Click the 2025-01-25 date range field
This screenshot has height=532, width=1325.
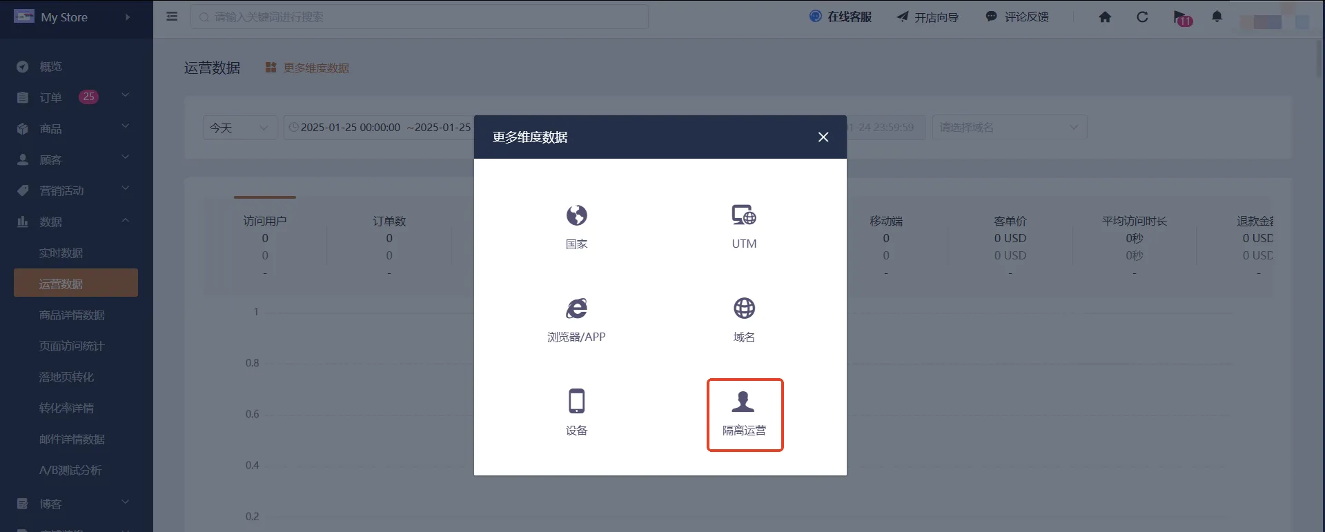click(379, 128)
